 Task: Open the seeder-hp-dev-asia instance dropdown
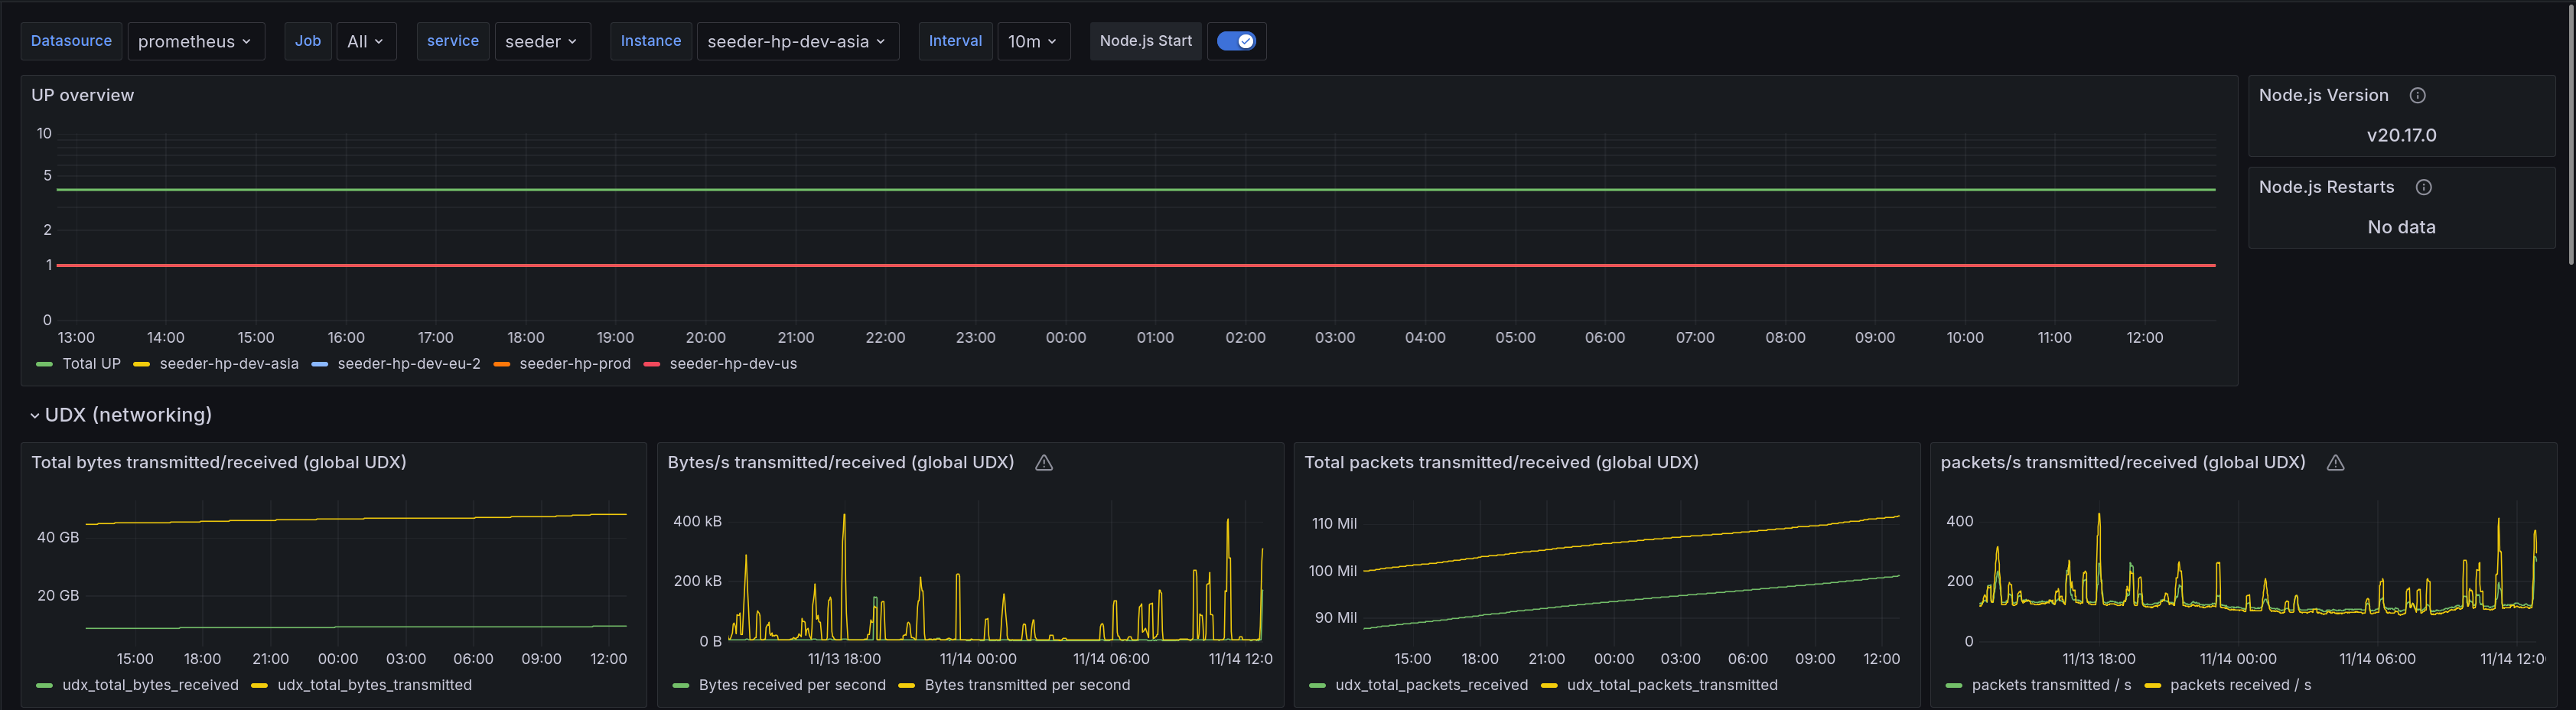click(x=796, y=41)
